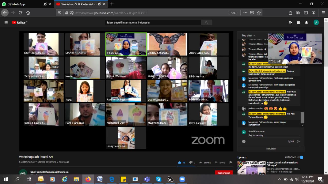Screen dimensions: 328x184
Task: Open the YouTube notifications bell
Action: (306, 23)
